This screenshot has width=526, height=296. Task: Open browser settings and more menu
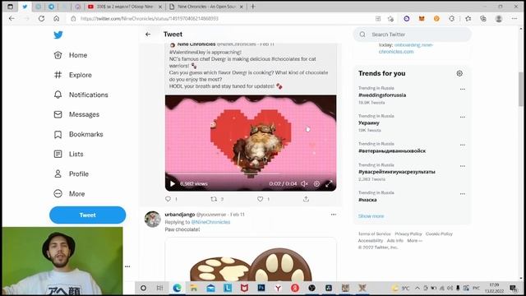(x=514, y=18)
